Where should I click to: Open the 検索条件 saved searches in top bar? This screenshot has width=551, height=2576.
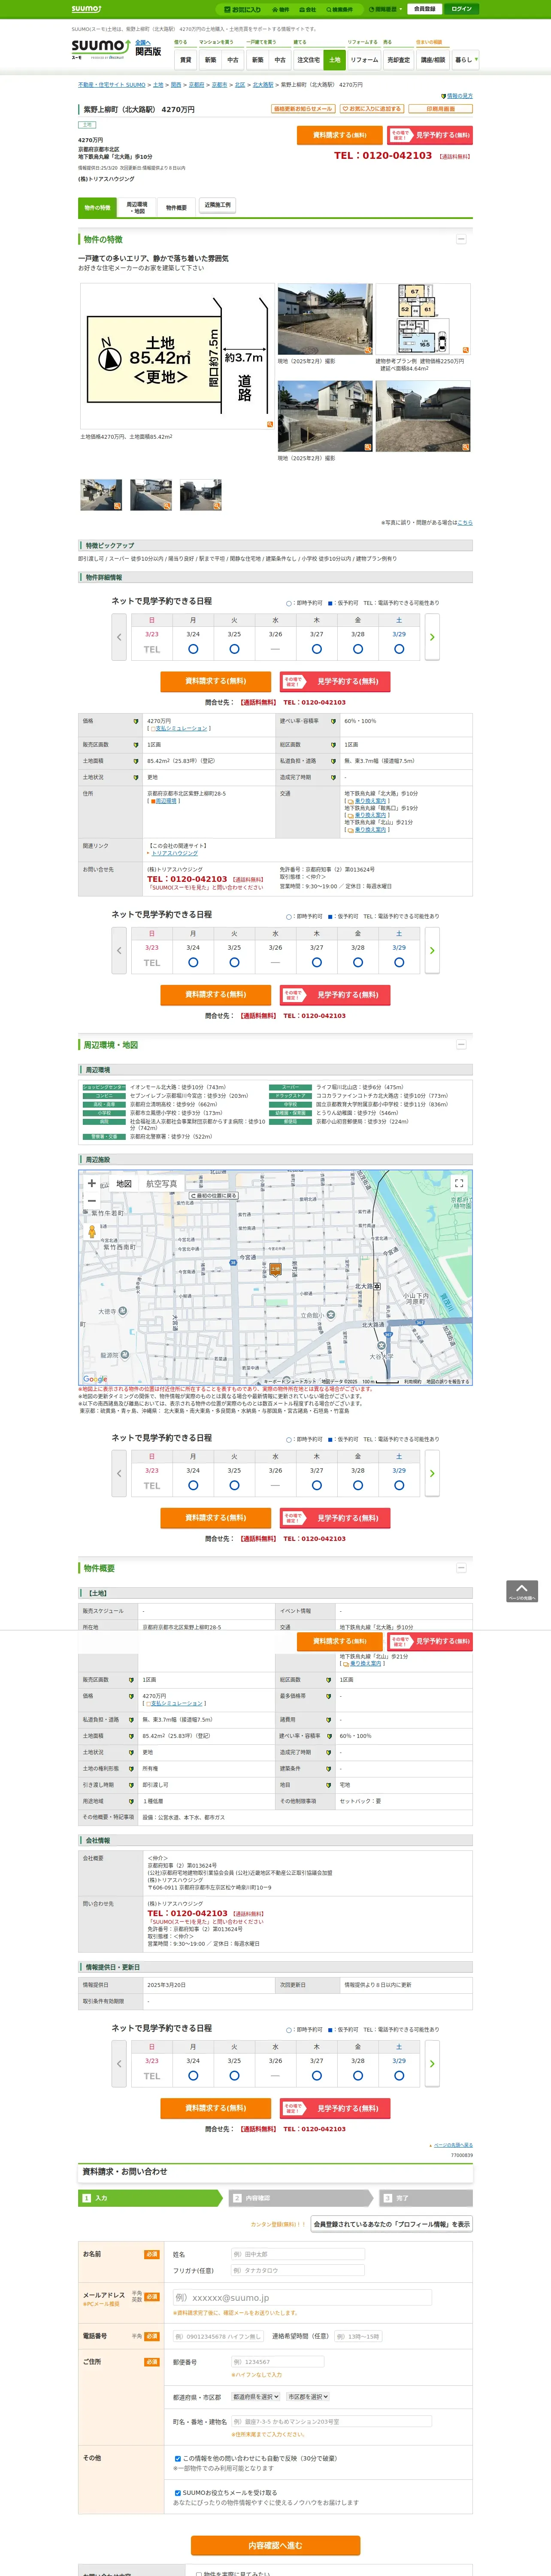coord(339,9)
